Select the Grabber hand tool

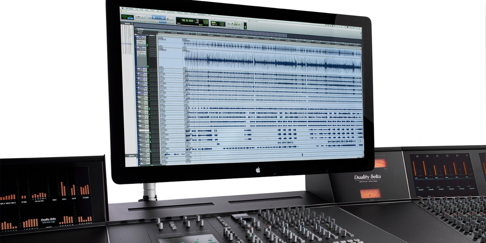pos(163,18)
